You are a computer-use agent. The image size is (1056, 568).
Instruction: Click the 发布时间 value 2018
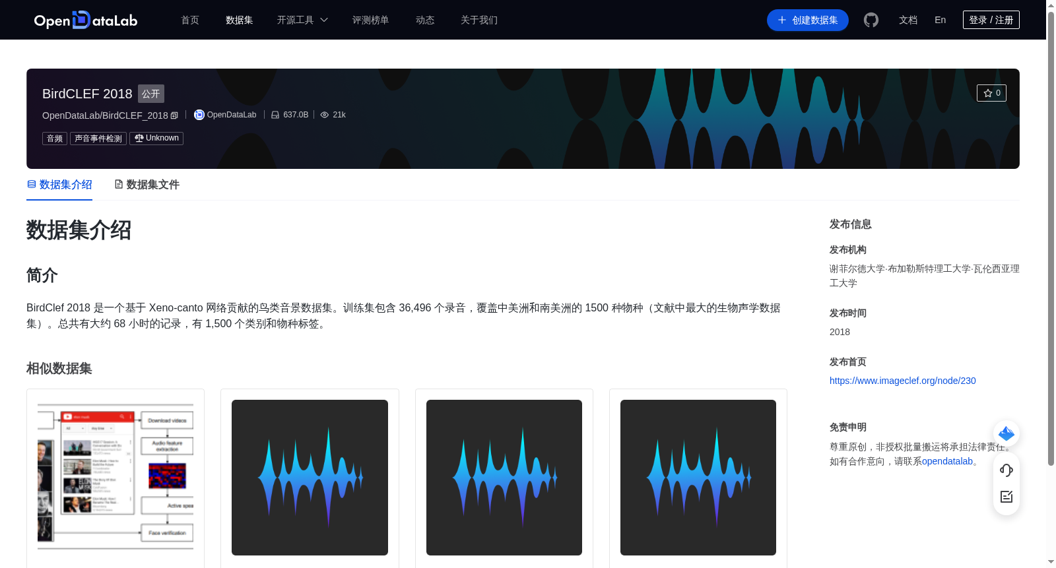[840, 332]
